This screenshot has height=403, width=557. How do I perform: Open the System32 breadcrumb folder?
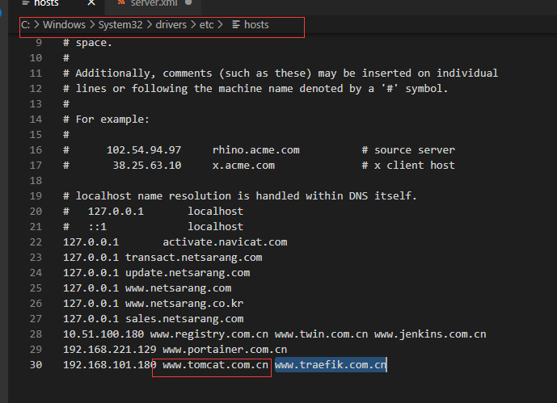[x=120, y=25]
